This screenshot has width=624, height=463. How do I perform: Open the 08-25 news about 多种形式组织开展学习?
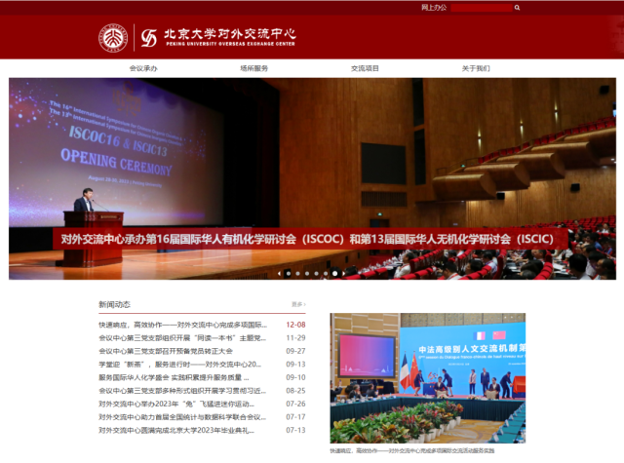pyautogui.click(x=182, y=391)
